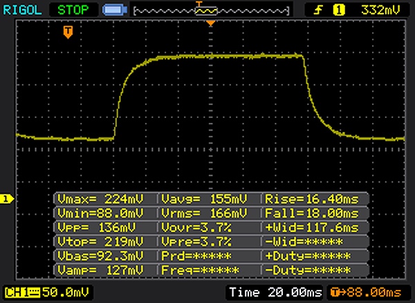Viewport: 415px width, 303px height.
Task: Click the 50.0mV vertical scale value
Action: pos(66,293)
